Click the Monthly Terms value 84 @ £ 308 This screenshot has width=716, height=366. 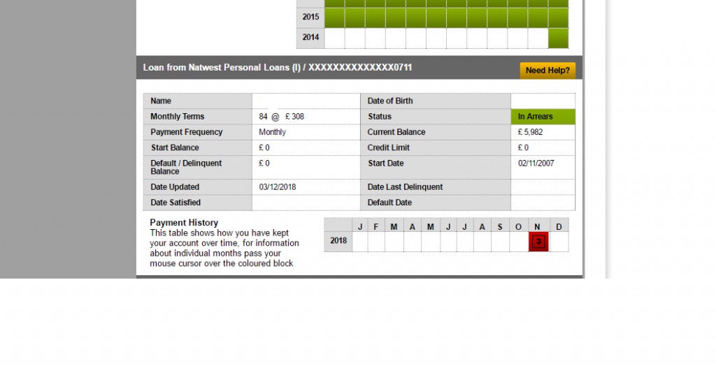282,117
